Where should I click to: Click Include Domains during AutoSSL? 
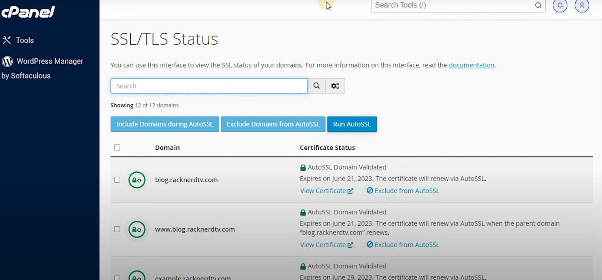[x=165, y=124]
